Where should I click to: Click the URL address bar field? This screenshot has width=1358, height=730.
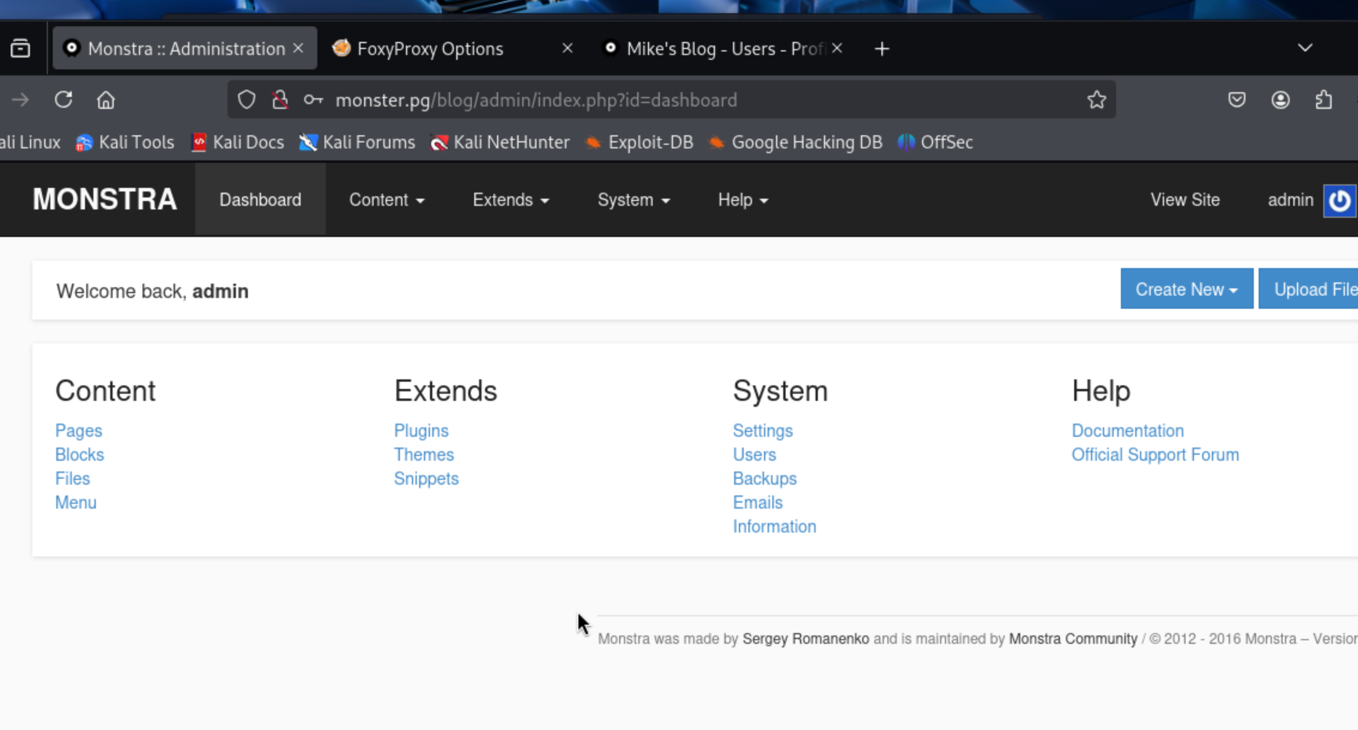(x=659, y=100)
